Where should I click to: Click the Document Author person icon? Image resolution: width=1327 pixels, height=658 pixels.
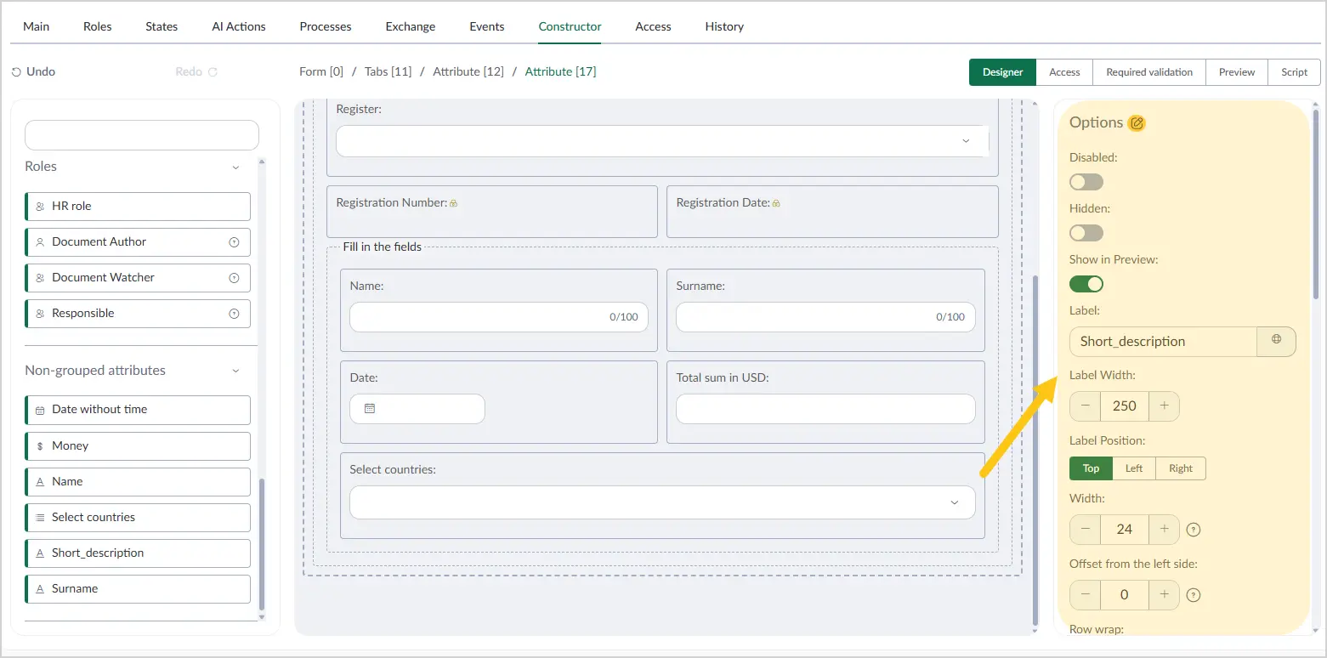point(40,242)
